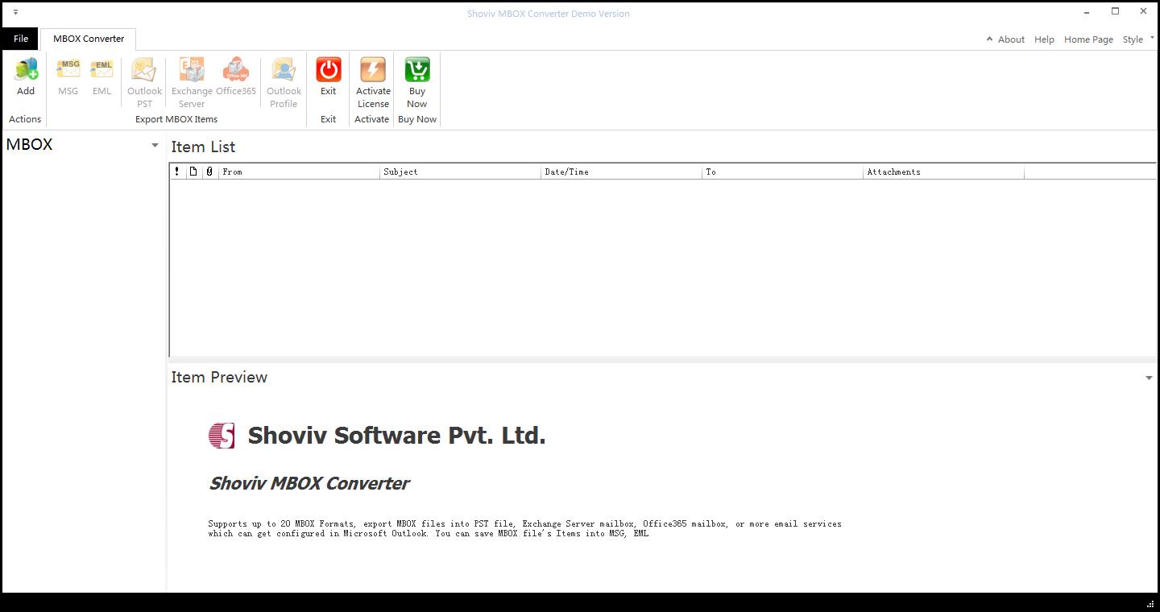The width and height of the screenshot is (1160, 612).
Task: Expand the MBOX panel dropdown arrow
Action: tap(155, 145)
